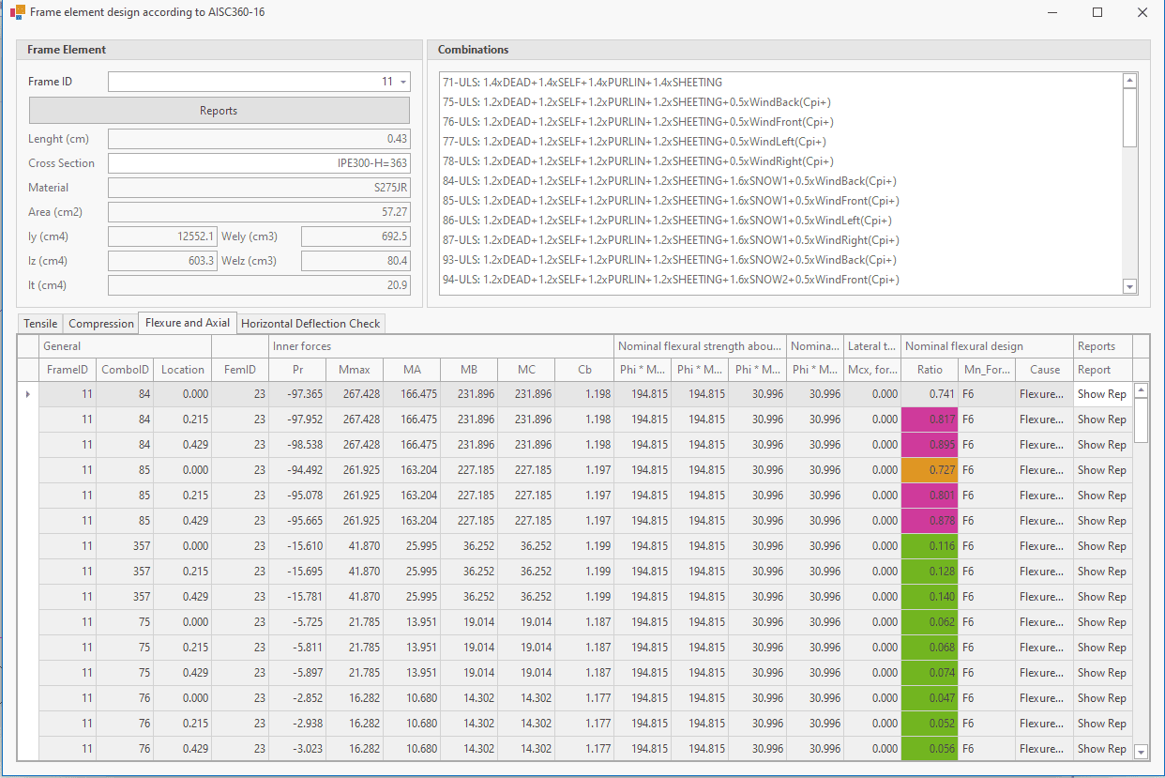Maximize the design window
This screenshot has width=1165, height=778.
pyautogui.click(x=1097, y=13)
